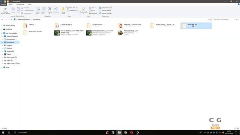
Task: Click Selecionar tudo
Action: (105, 7)
